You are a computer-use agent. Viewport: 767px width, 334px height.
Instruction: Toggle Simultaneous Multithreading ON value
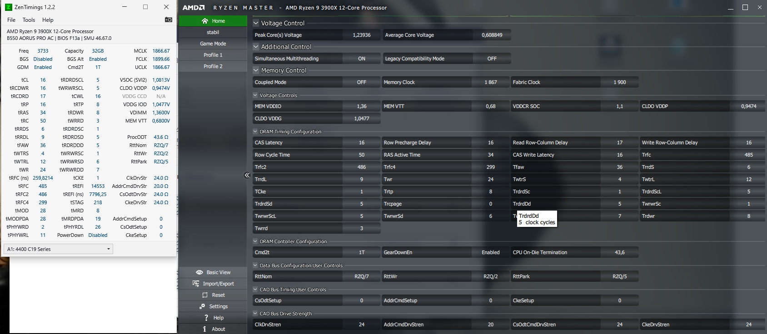tap(362, 59)
